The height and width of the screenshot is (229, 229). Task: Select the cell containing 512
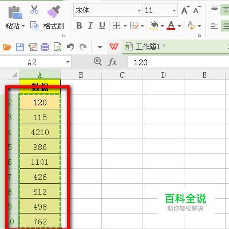40,191
